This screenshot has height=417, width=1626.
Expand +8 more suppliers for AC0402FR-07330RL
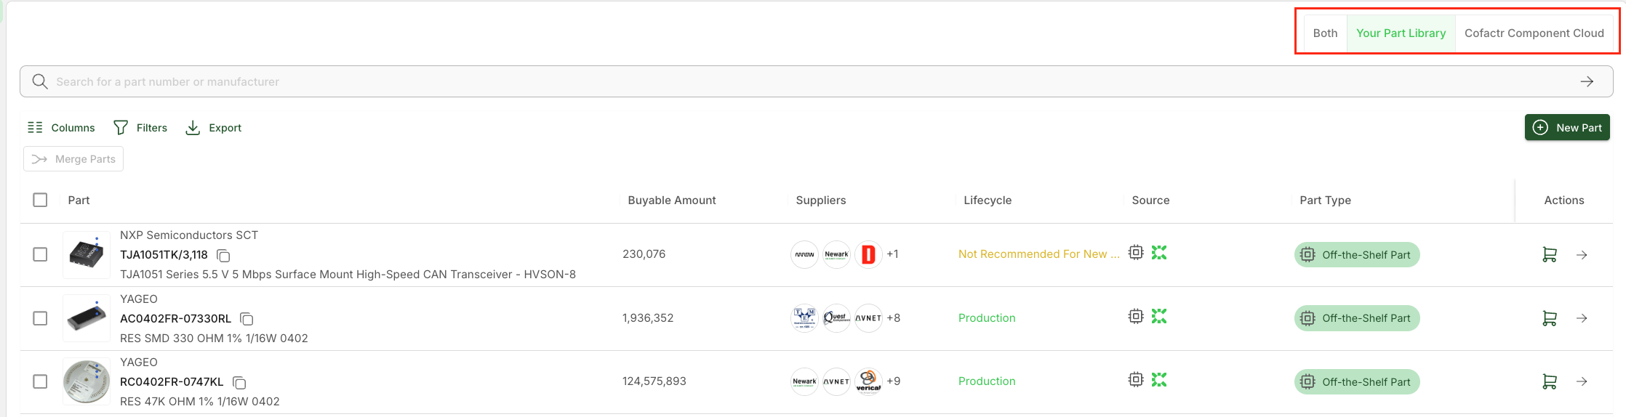(x=894, y=317)
